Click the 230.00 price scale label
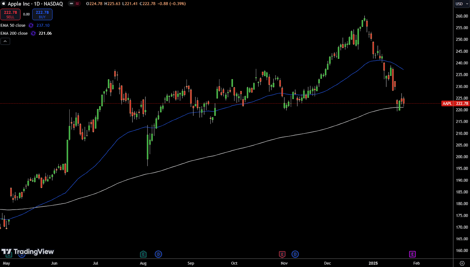470x267 pixels. point(462,86)
